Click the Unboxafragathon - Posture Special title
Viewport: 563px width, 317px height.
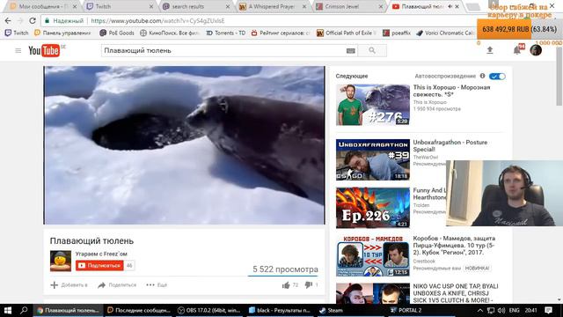click(450, 145)
